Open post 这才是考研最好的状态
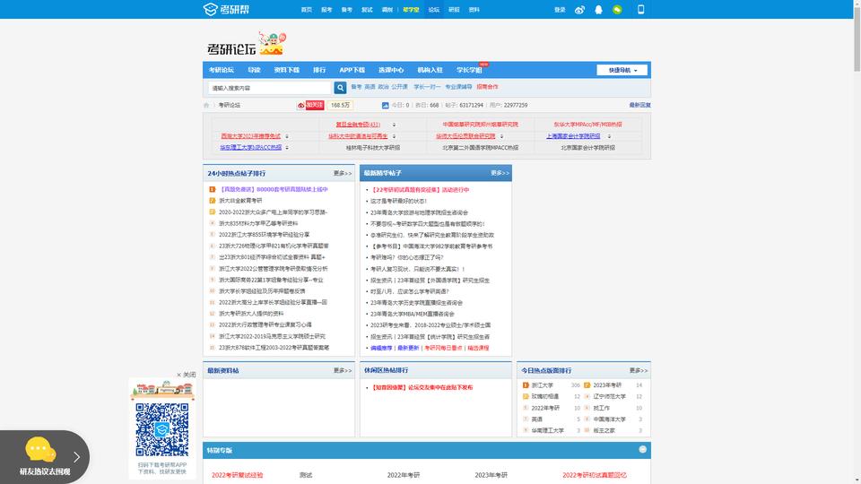 tap(398, 201)
